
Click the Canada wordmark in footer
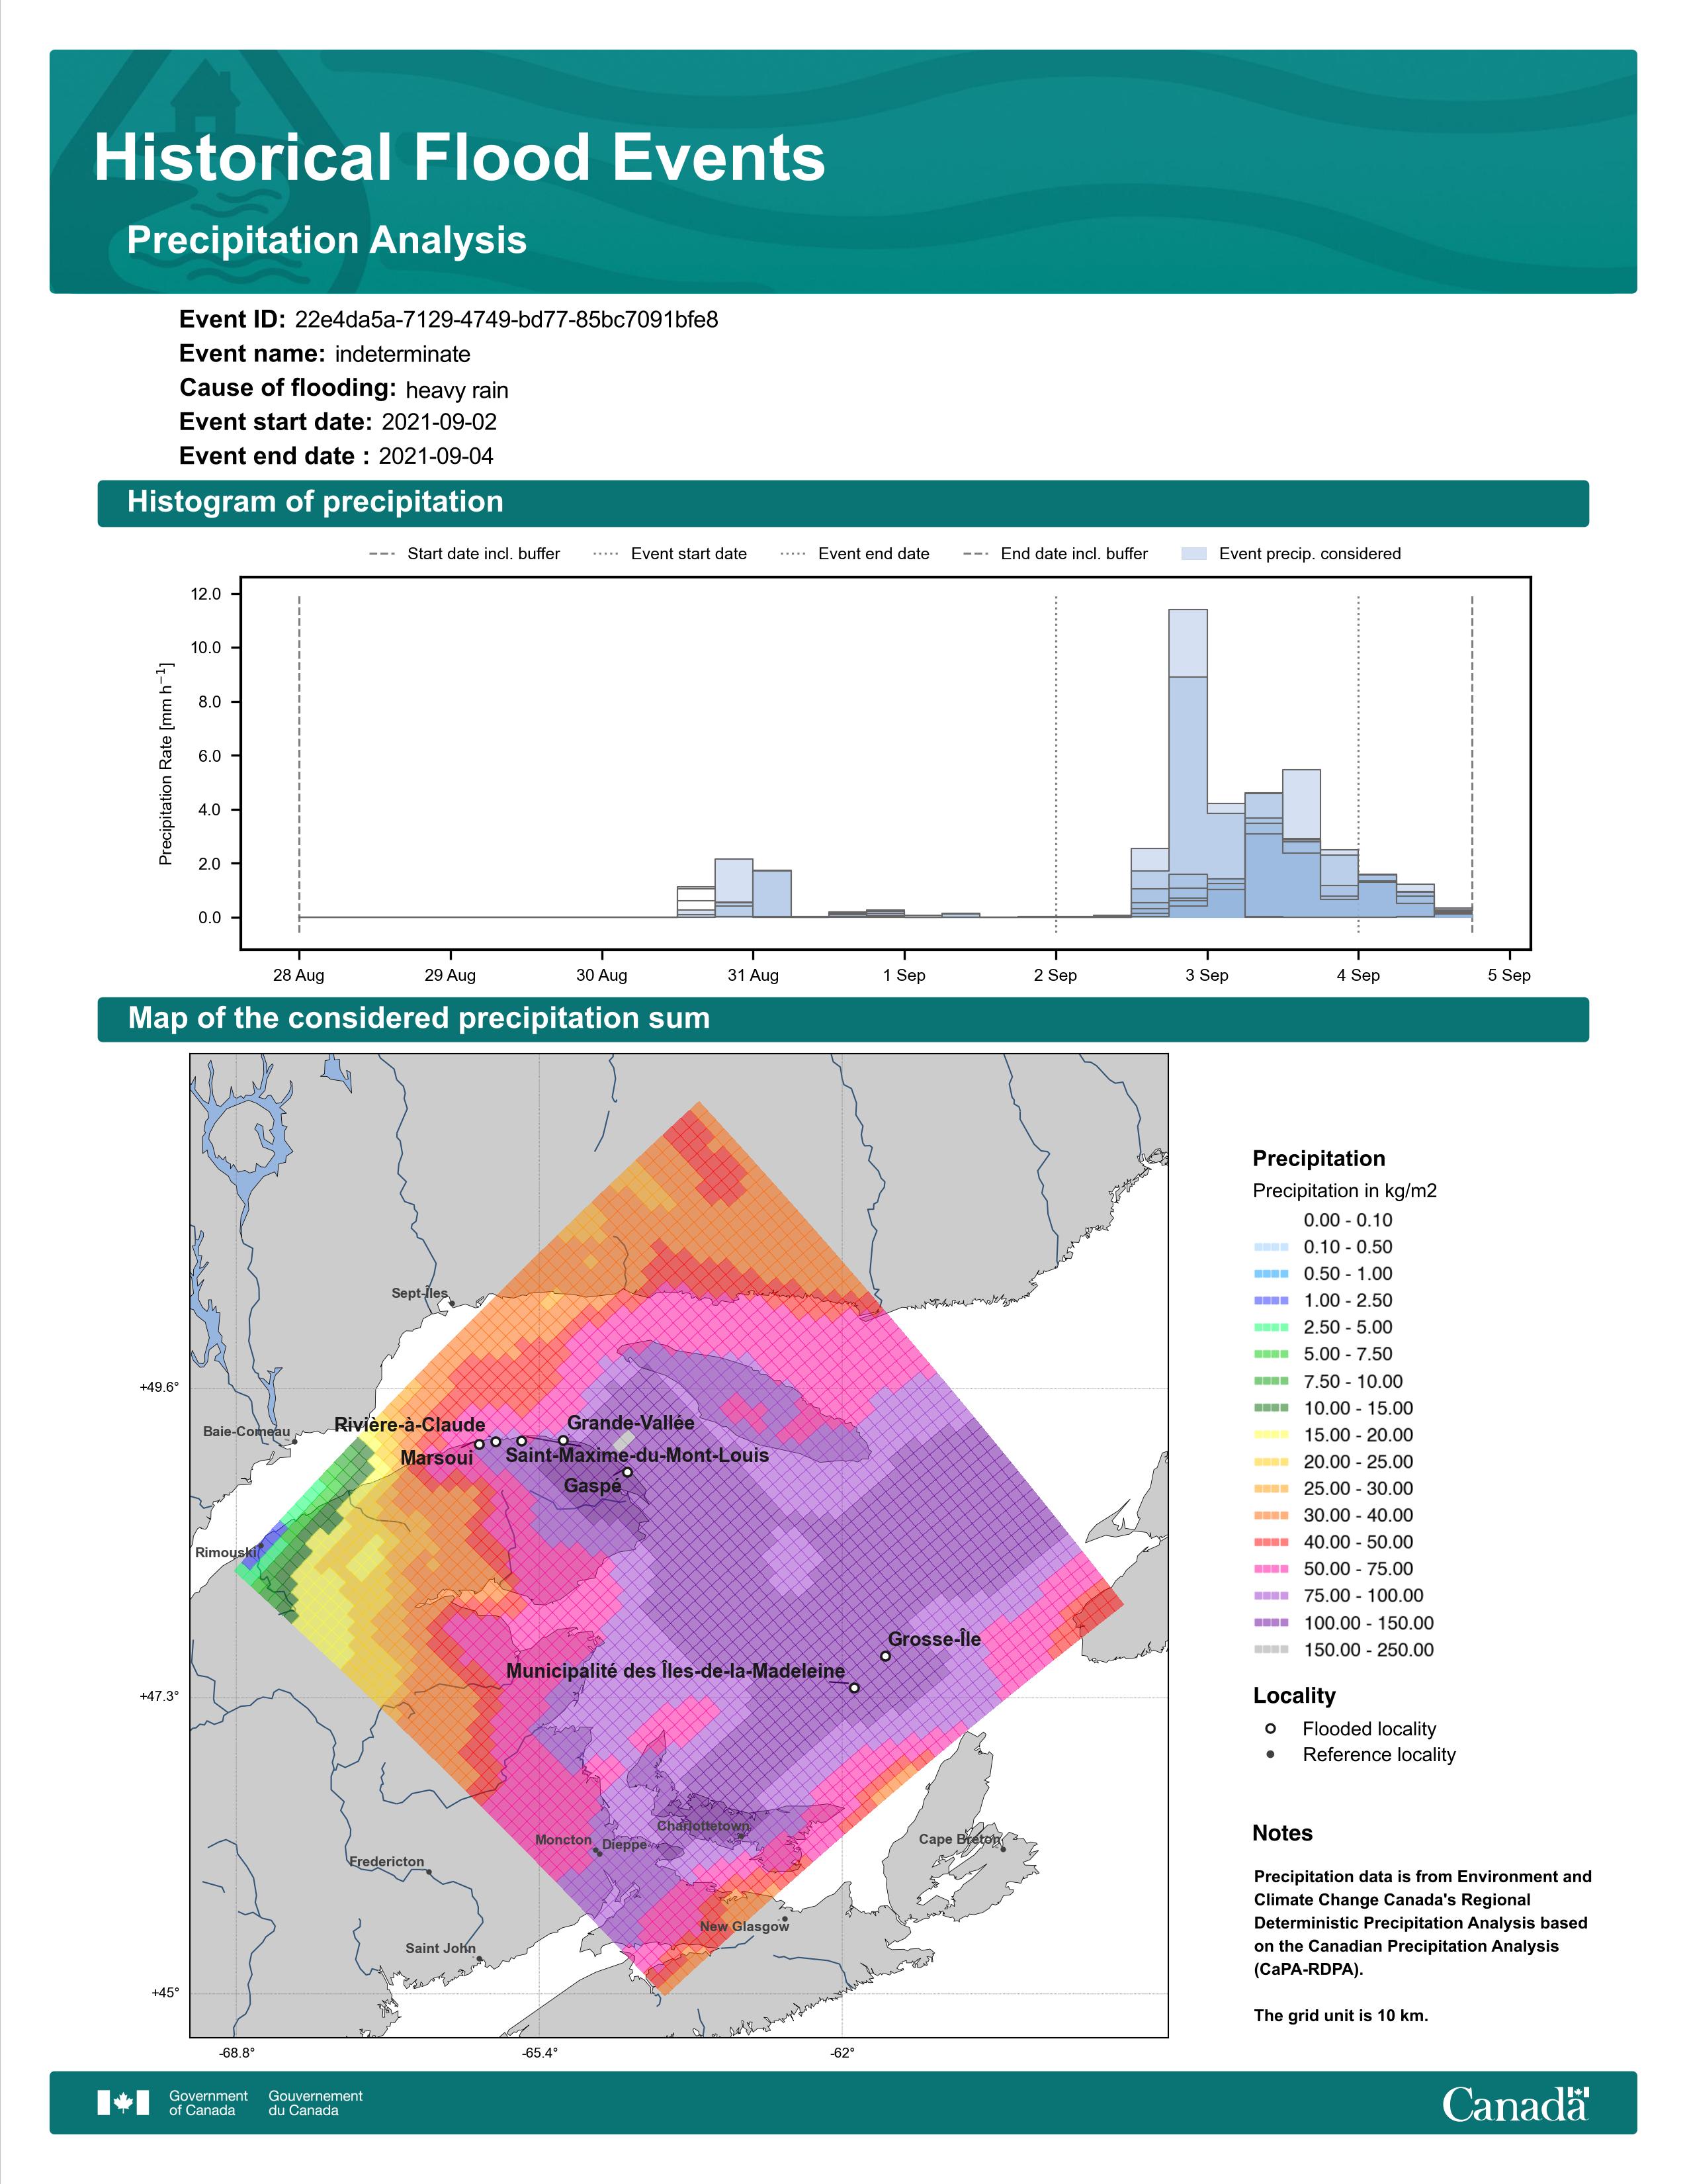tap(1515, 2103)
